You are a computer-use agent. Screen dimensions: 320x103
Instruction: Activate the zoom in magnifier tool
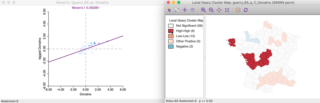tap(203, 10)
